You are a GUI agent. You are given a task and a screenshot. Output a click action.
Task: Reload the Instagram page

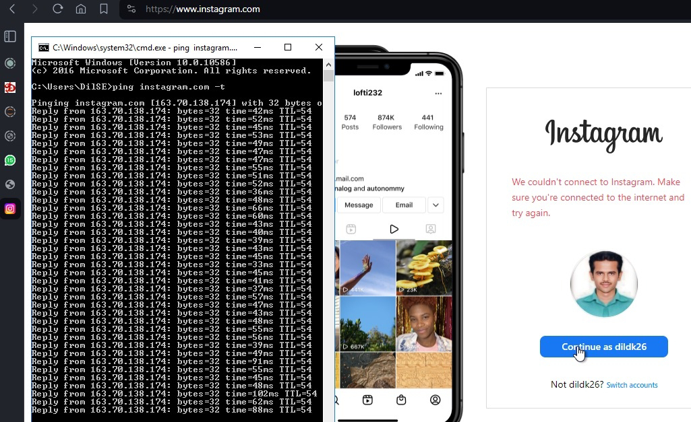(58, 9)
